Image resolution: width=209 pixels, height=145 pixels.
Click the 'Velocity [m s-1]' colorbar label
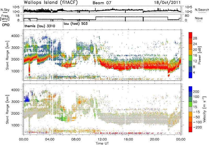coord(204,109)
